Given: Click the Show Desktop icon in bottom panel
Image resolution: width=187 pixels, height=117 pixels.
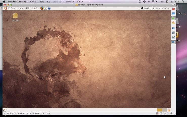Looking at the screenshot, I should coord(4,110).
